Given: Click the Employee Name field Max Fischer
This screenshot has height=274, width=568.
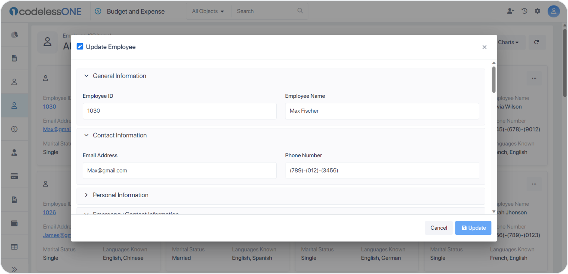Looking at the screenshot, I should tap(382, 111).
